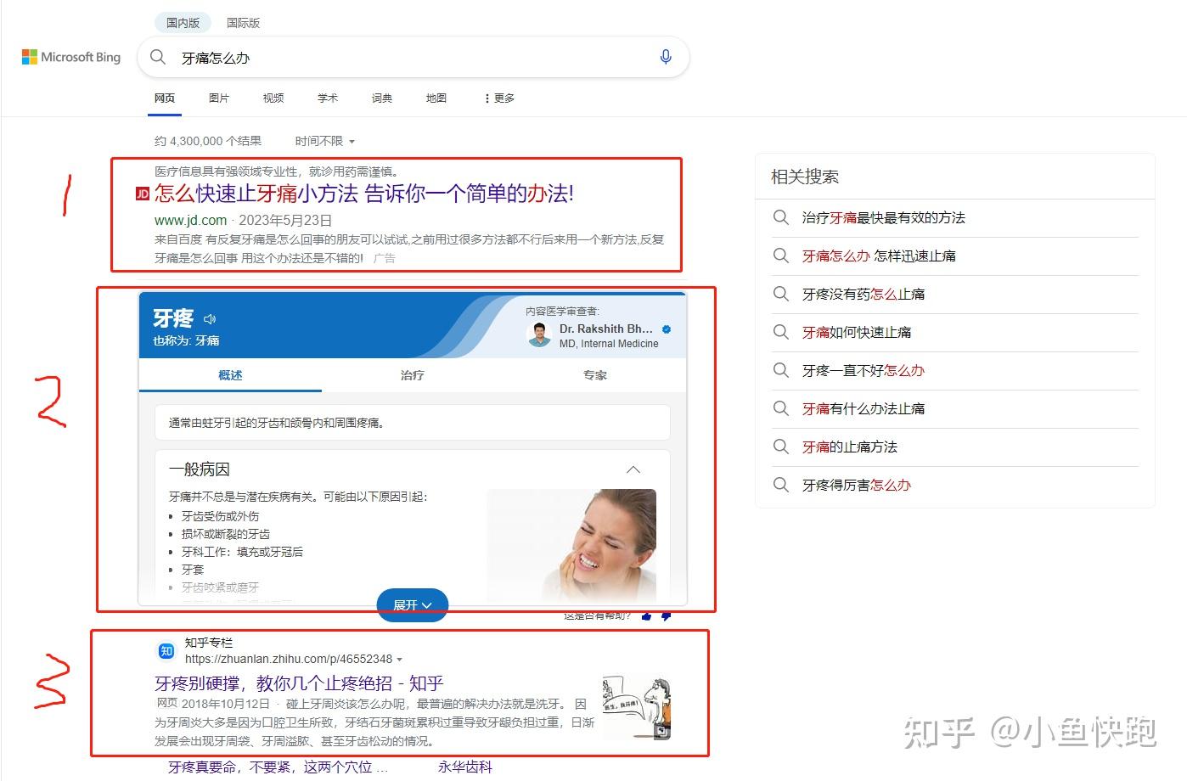Open related search 牙痛如何快速止痛
Screen dimensions: 1187x781
pos(857,332)
